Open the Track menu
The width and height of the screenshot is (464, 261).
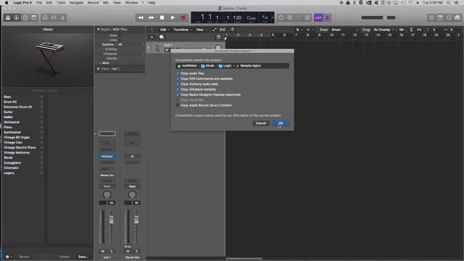(61, 3)
